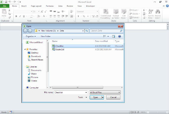Click the dialog Help icon

tap(120, 36)
